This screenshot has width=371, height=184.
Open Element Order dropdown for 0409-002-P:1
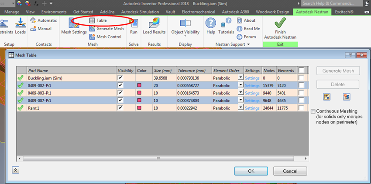click(240, 85)
